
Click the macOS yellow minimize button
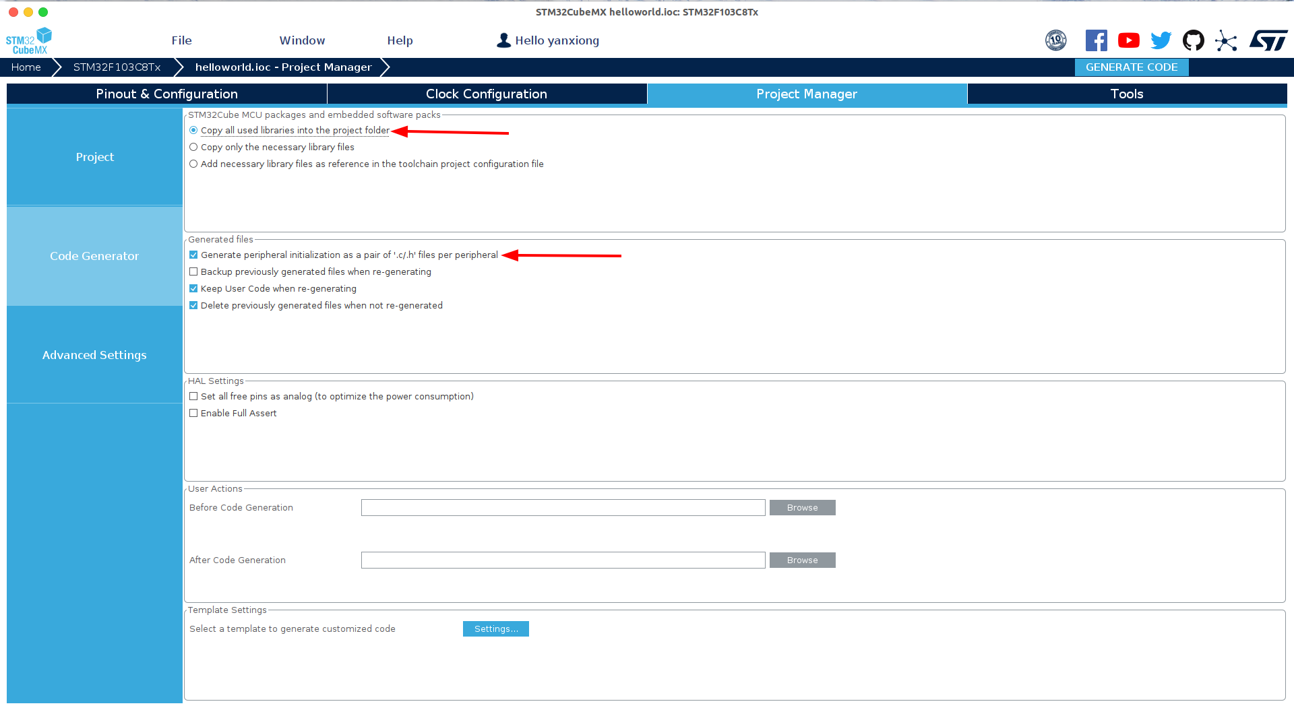28,12
